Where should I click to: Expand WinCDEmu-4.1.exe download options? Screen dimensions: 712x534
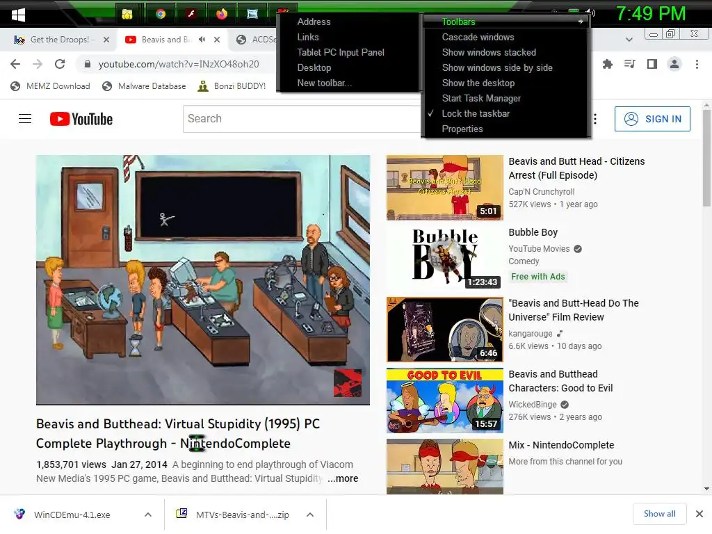pos(148,515)
